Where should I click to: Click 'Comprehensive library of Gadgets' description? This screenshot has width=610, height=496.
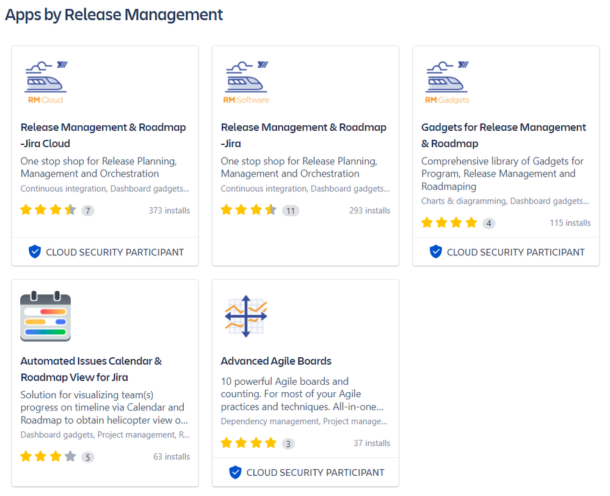[x=503, y=173]
